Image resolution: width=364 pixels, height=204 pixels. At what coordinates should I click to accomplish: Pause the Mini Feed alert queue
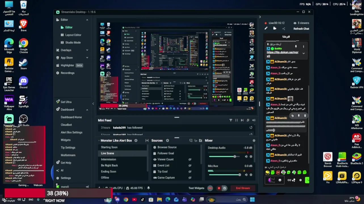coord(236,120)
